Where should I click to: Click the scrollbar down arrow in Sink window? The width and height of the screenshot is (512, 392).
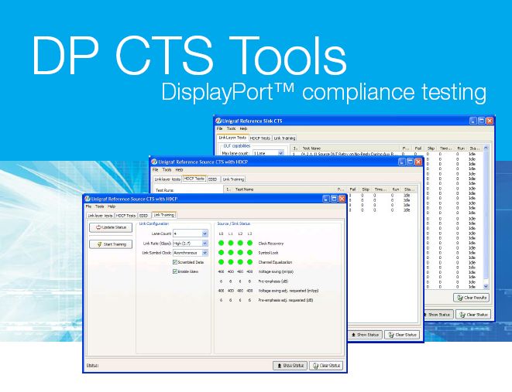point(486,286)
